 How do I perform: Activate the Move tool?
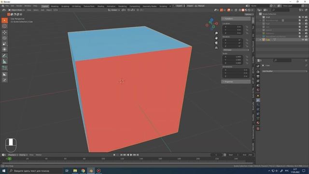click(4, 32)
